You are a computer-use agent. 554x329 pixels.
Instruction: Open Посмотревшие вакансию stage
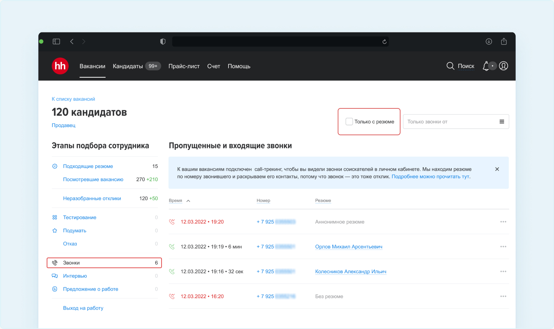tap(93, 179)
